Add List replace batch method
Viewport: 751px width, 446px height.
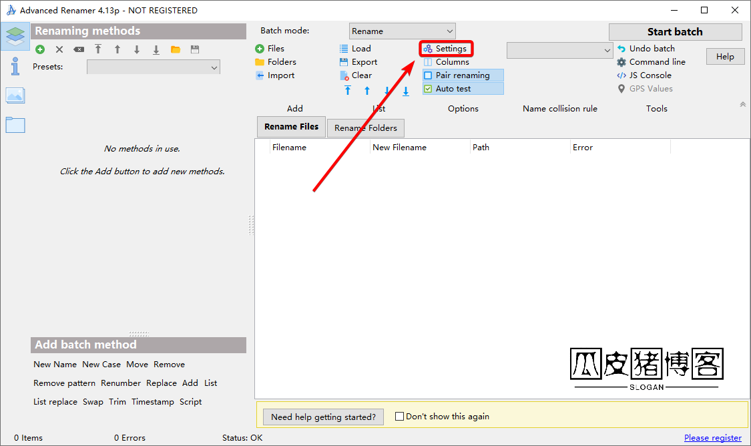[x=55, y=401]
